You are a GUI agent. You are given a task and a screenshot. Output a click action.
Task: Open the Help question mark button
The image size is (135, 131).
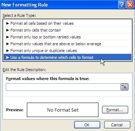click(122, 5)
